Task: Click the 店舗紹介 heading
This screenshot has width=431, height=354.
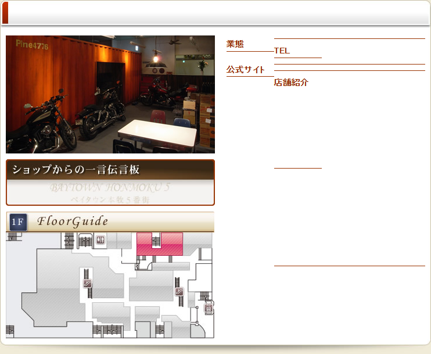Action: 291,83
